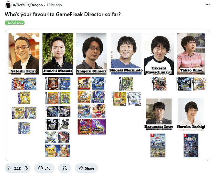
Task: Click the u/Default_Dragon avatar icon
Action: click(8, 5)
